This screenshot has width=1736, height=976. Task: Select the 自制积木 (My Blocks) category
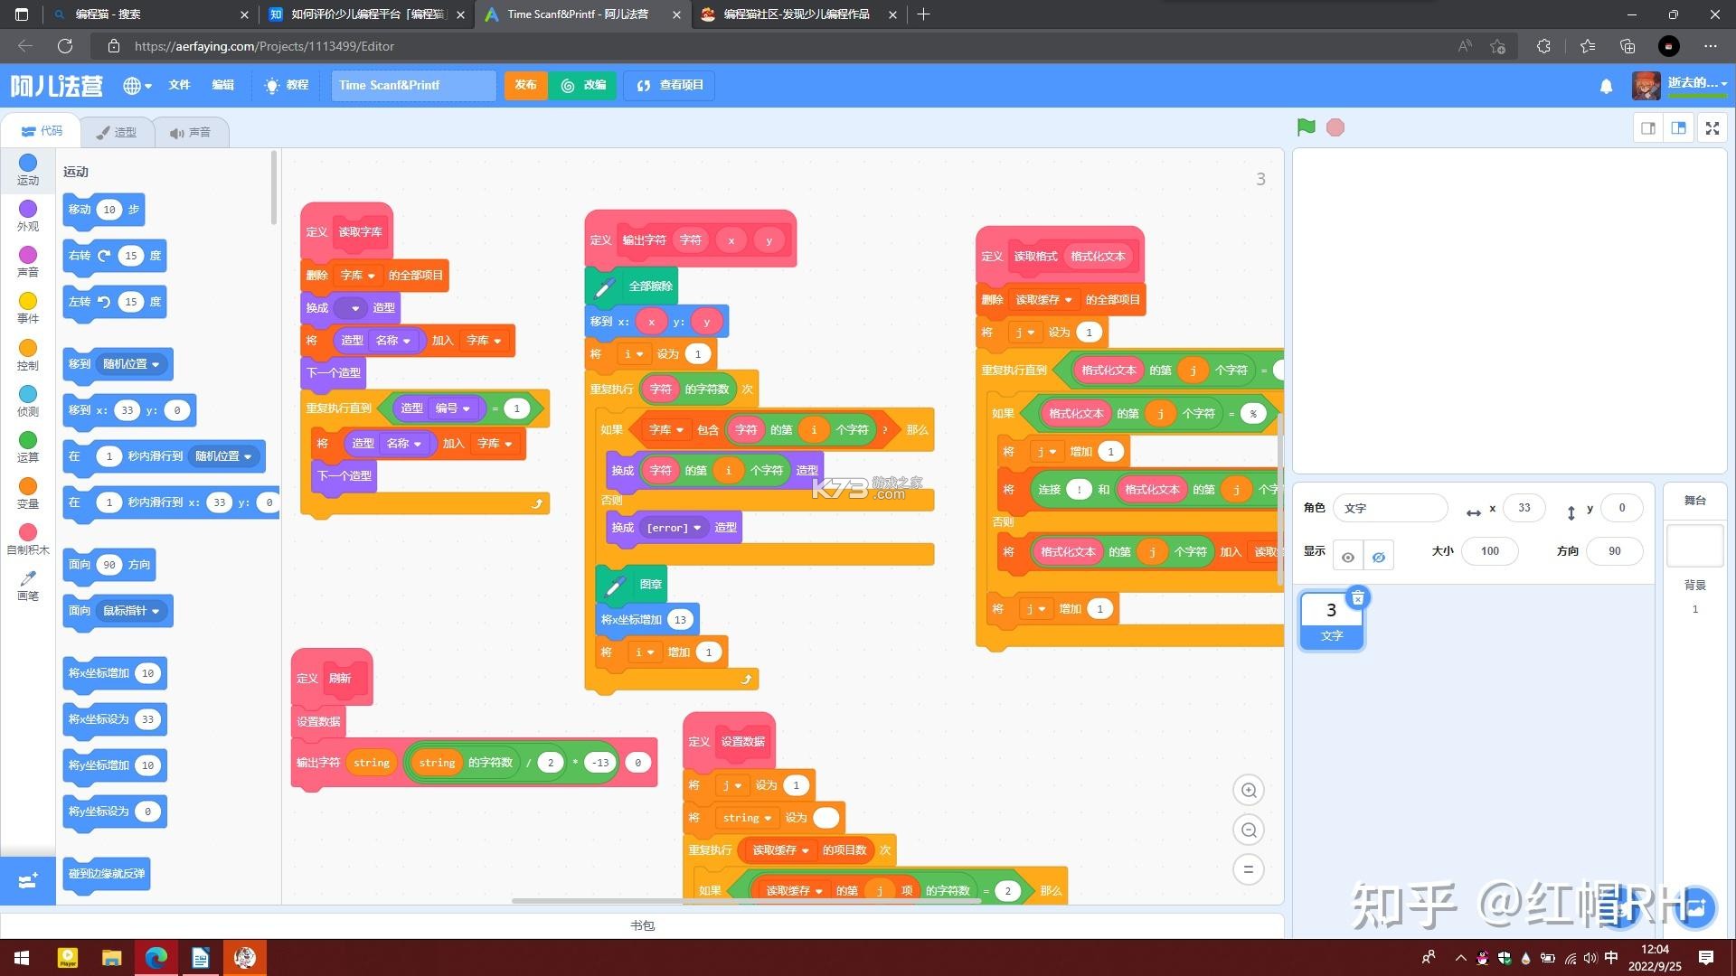coord(28,540)
